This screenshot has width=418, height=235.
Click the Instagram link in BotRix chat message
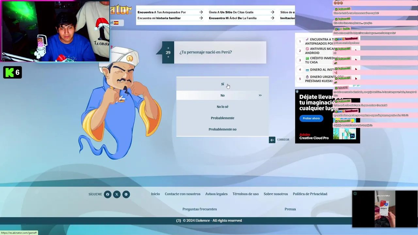(x=375, y=33)
